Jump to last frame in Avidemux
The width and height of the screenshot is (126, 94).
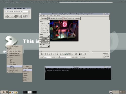click(83, 54)
